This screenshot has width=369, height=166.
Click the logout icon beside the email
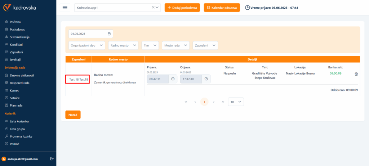52,158
